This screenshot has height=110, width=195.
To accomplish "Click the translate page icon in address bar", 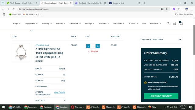I will click(x=162, y=9).
